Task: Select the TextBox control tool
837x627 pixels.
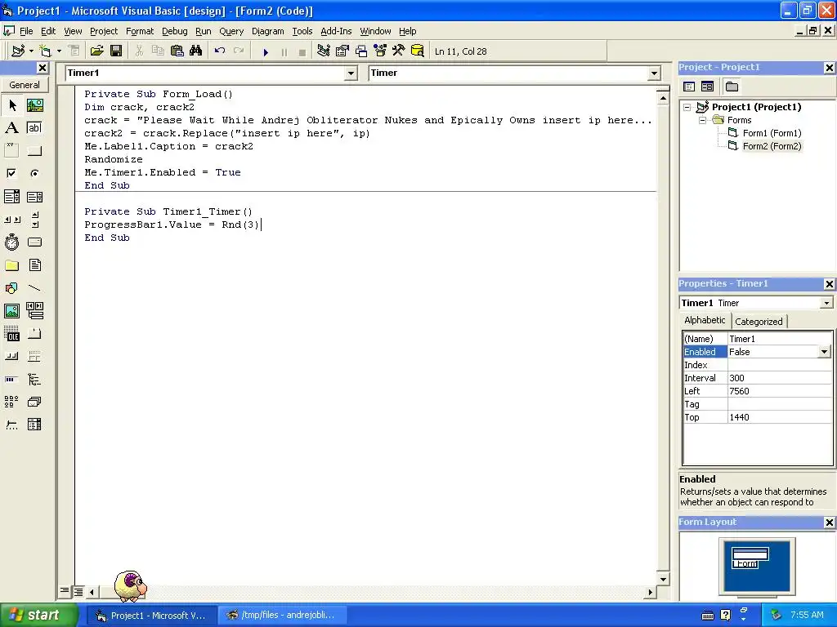Action: [34, 128]
